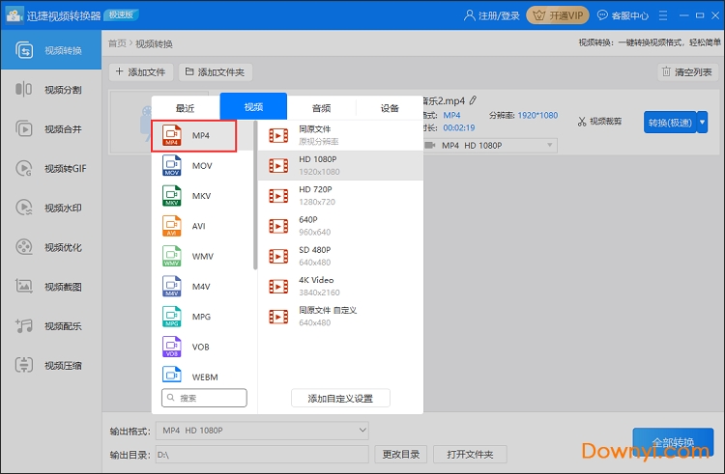725x474 pixels.
Task: Open the 视频优化 sidebar tool
Action: (51, 247)
